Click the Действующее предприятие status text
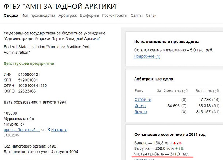 pos(29,64)
